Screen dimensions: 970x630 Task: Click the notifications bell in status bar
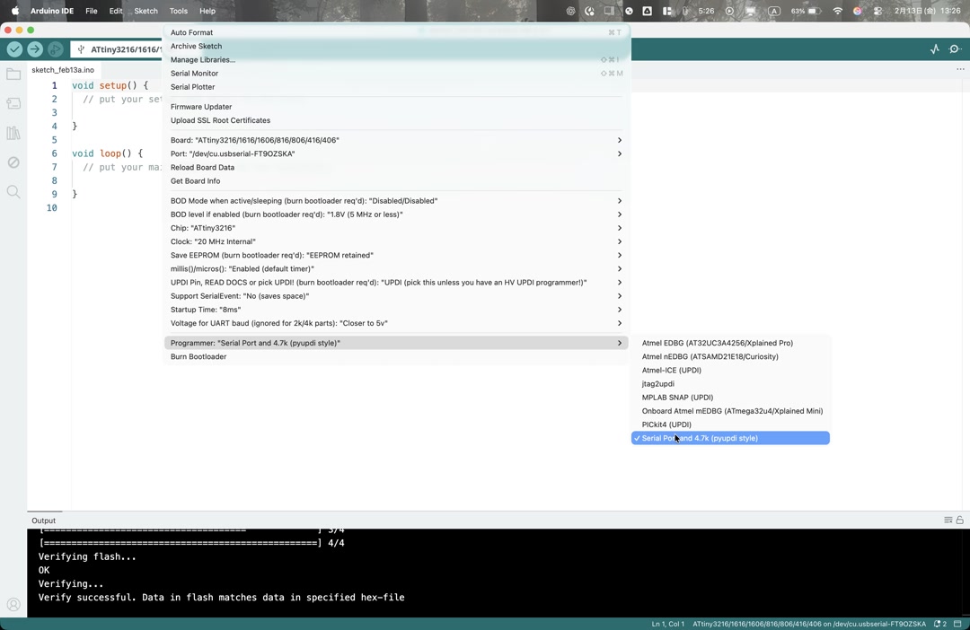(x=940, y=624)
